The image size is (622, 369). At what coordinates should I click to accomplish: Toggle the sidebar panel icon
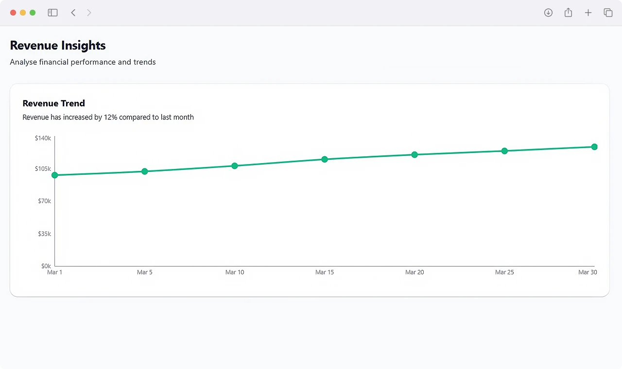52,13
